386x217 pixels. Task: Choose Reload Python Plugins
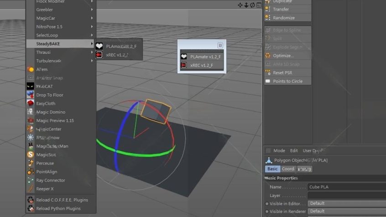58,208
